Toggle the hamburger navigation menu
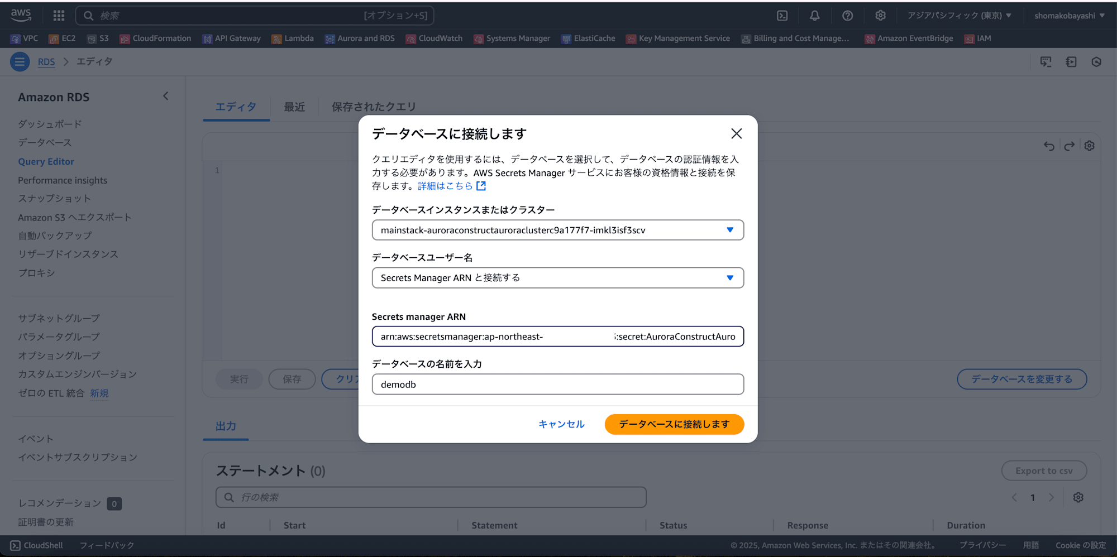This screenshot has height=557, width=1117. pyautogui.click(x=20, y=61)
